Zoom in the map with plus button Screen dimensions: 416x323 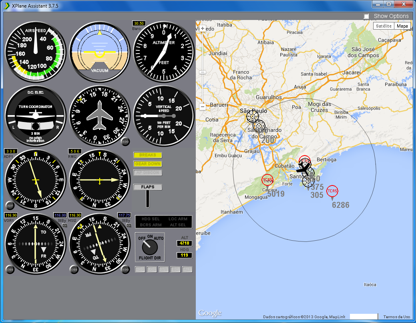click(203, 29)
